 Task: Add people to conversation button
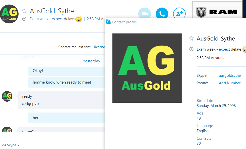coord(179,14)
